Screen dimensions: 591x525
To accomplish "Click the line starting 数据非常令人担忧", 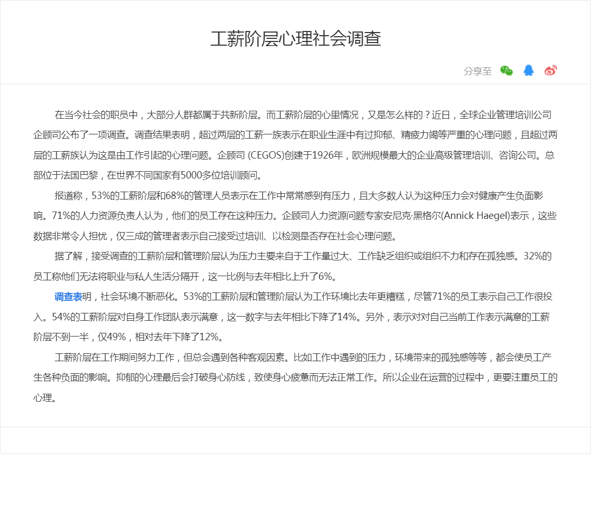I will [x=216, y=236].
